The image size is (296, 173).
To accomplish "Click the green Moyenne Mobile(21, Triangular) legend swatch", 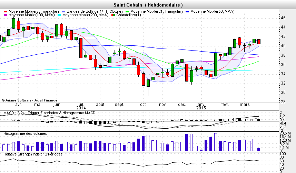I will tap(127, 11).
